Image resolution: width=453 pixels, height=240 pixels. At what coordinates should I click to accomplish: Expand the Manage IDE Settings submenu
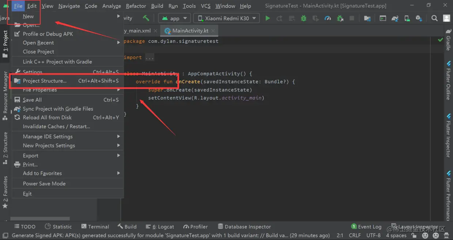coord(68,137)
